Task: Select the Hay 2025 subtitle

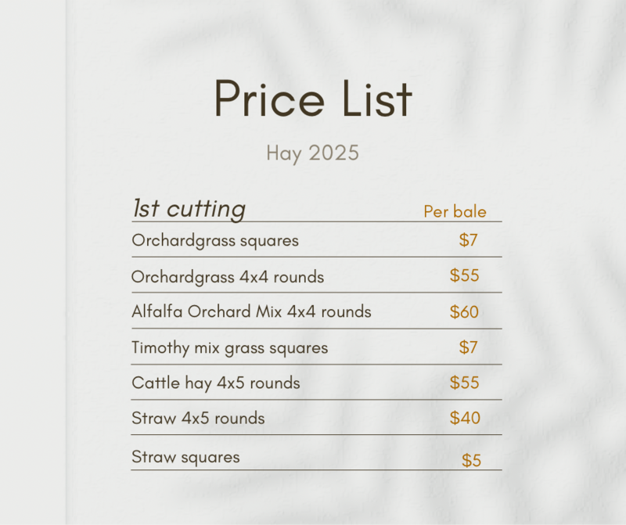Action: pyautogui.click(x=312, y=153)
